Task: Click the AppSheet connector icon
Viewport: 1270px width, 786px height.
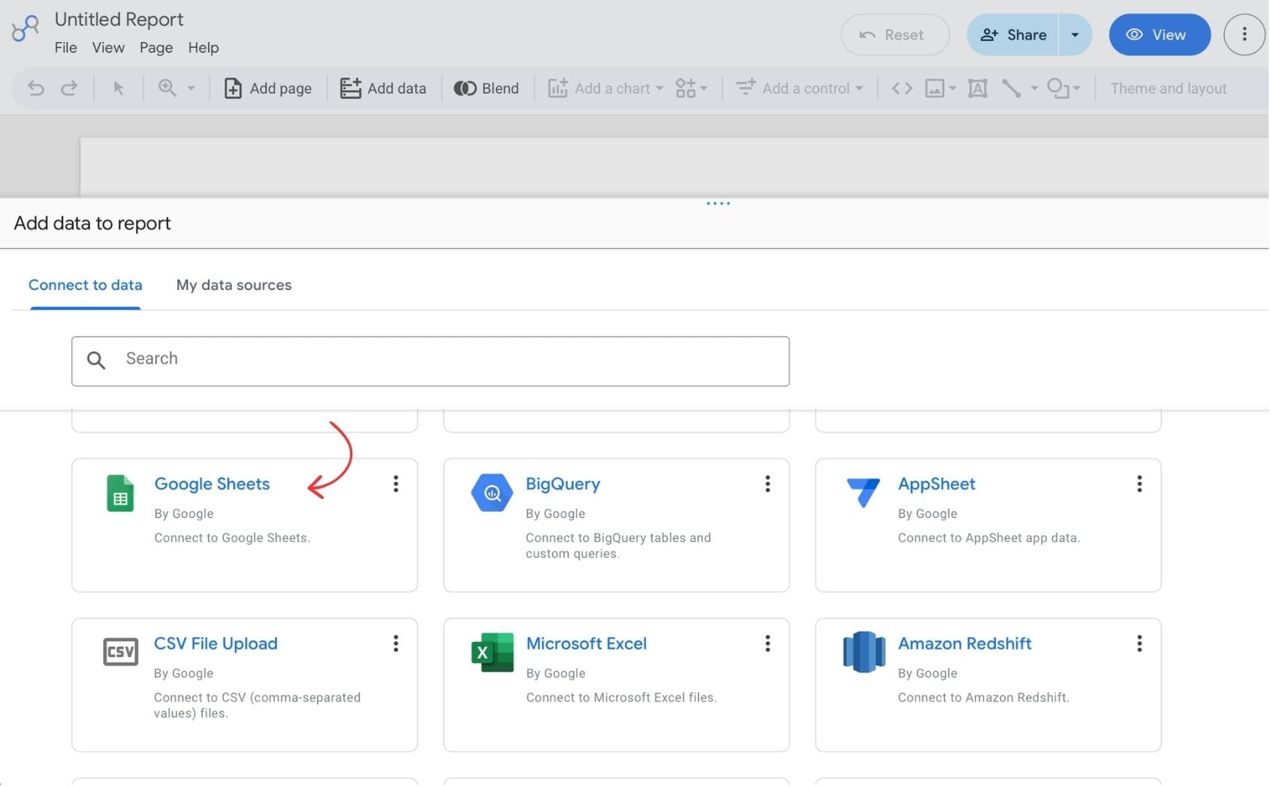Action: (862, 492)
